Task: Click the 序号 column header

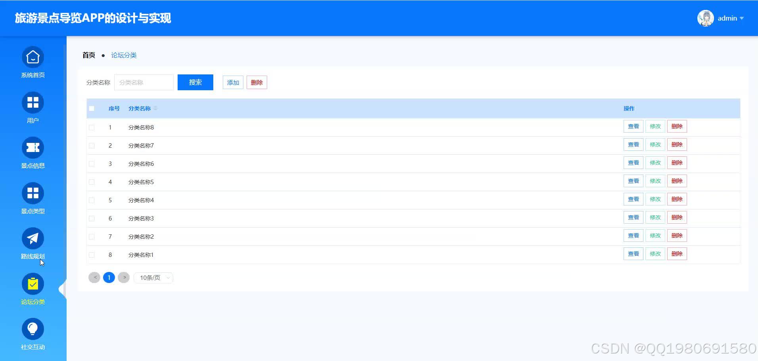Action: (114, 108)
